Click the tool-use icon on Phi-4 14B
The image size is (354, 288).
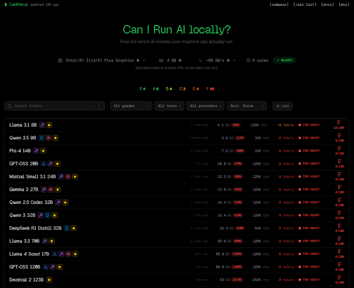[36, 151]
